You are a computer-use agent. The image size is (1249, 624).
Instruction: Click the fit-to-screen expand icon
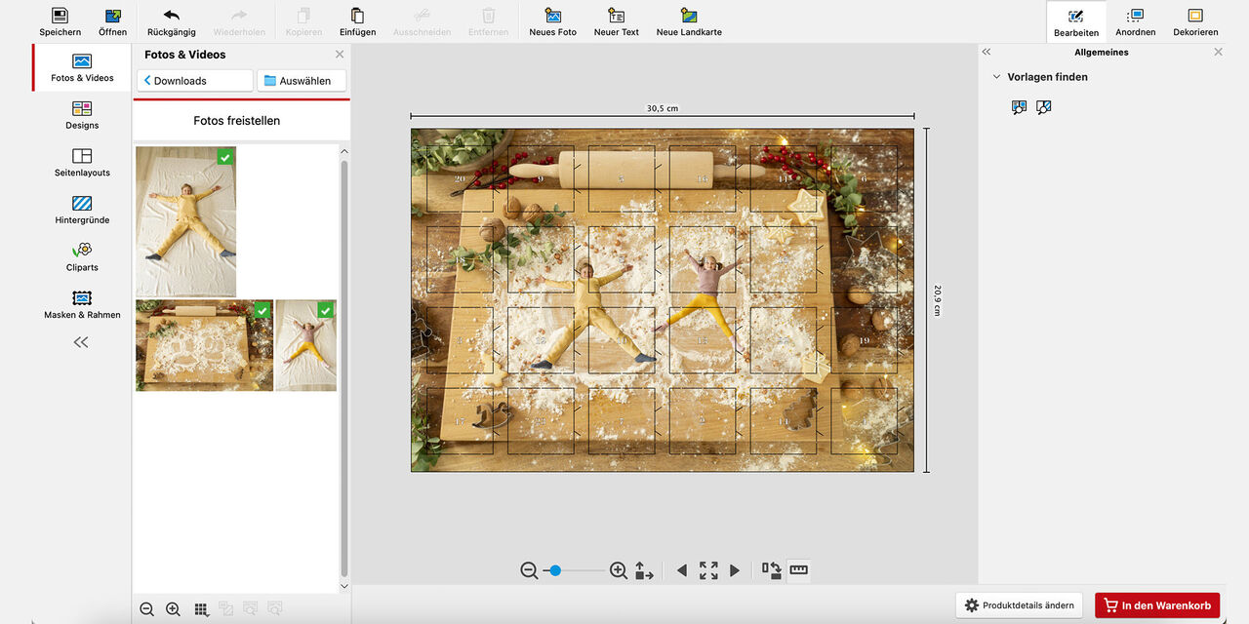708,570
